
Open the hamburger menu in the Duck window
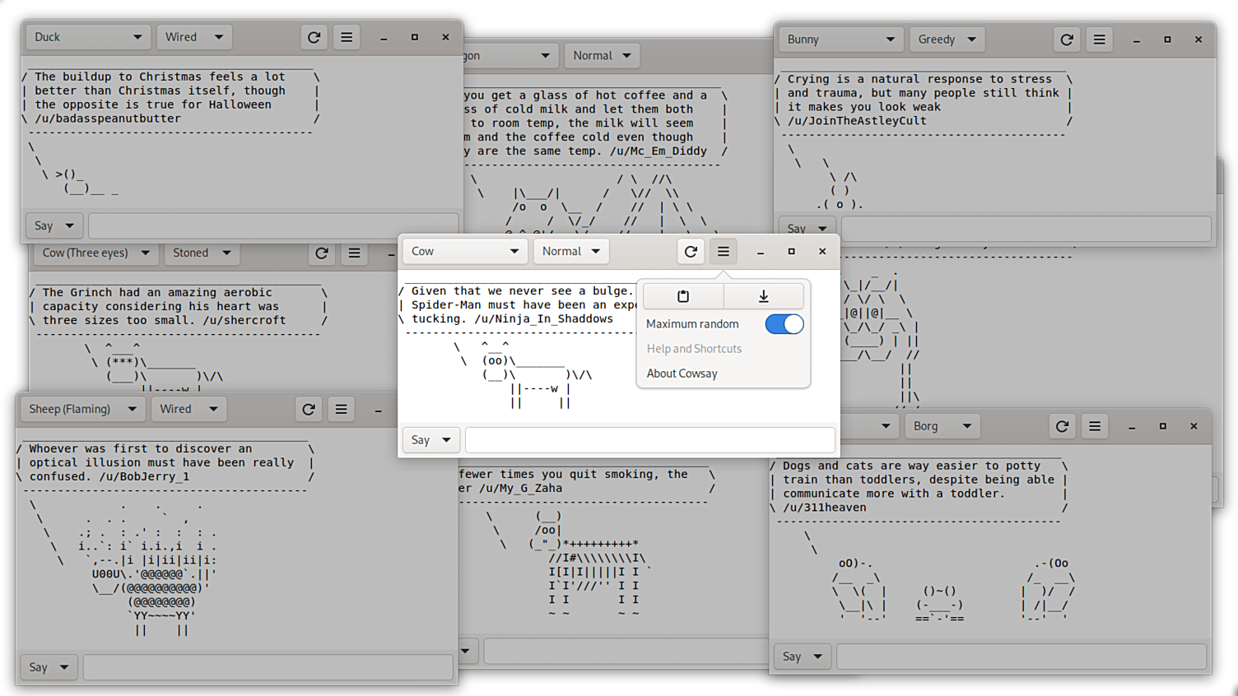346,37
